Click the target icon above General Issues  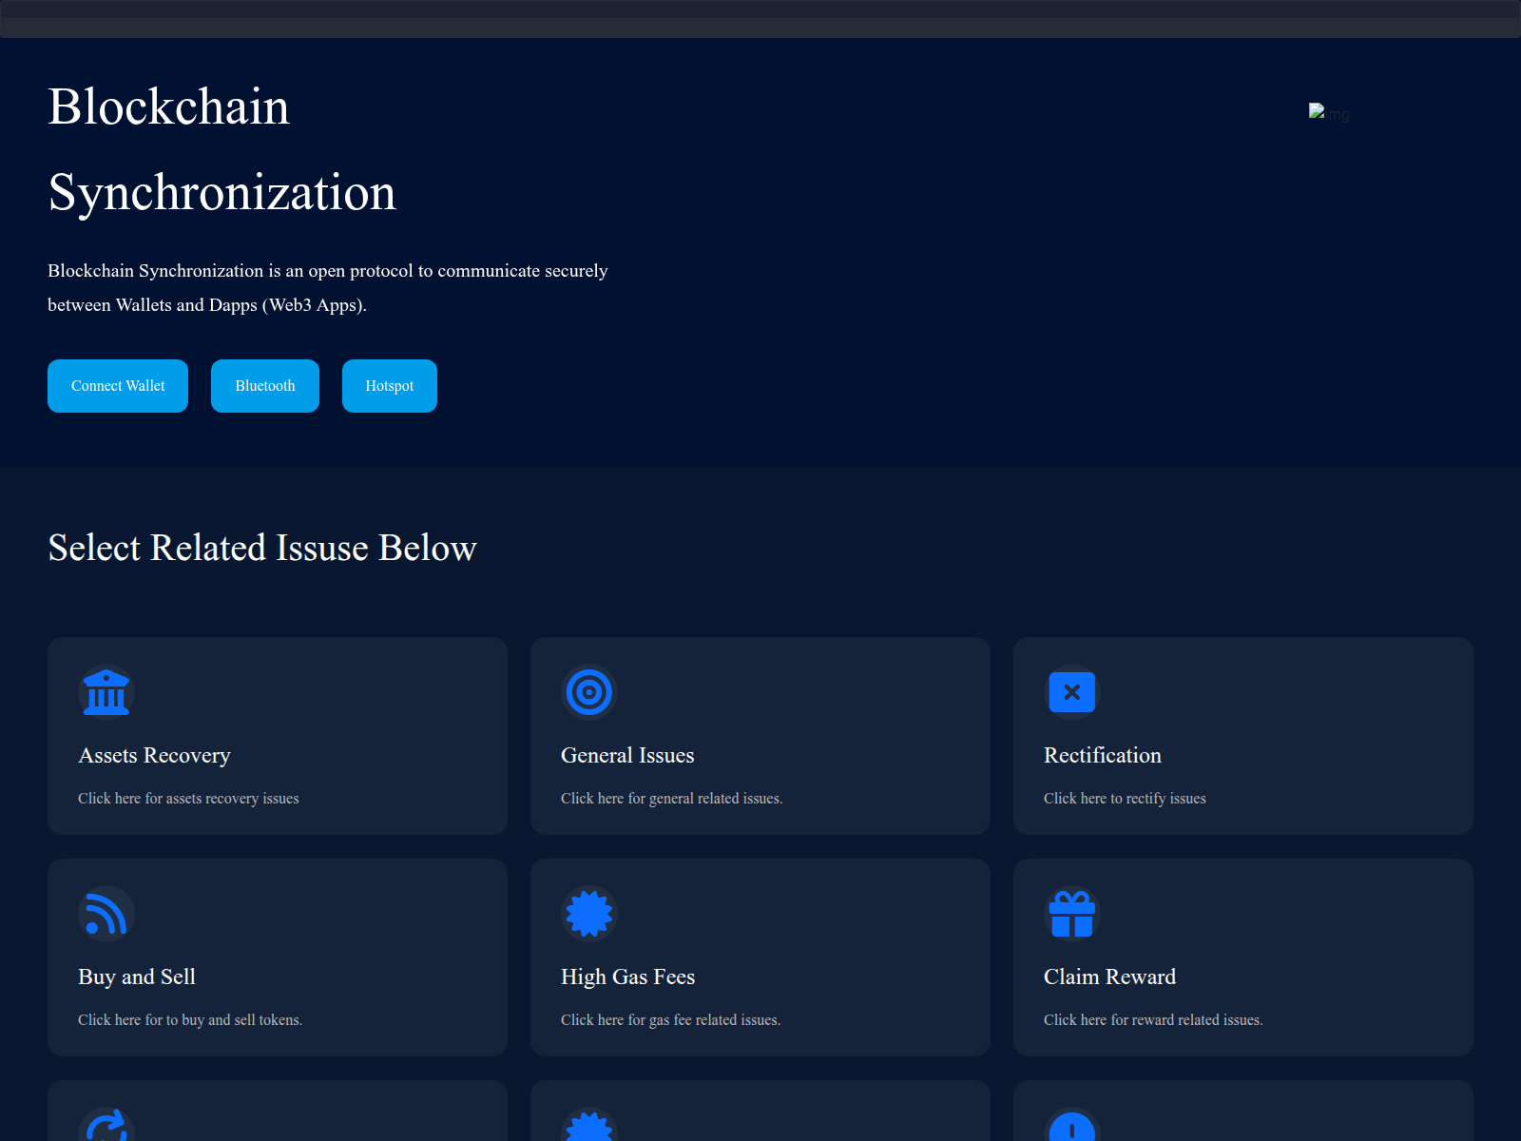(x=589, y=692)
